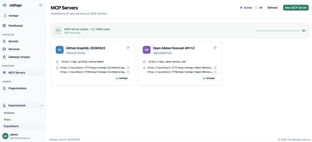
Task: Click link icon on Open-Meteo card
Action: [x=145, y=68]
